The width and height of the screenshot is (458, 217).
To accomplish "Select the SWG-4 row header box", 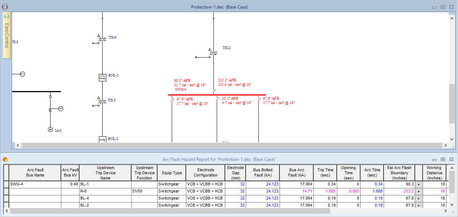I will (x=6, y=184).
